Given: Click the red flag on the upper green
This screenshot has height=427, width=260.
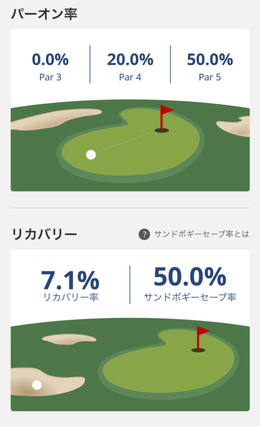Looking at the screenshot, I should [165, 111].
